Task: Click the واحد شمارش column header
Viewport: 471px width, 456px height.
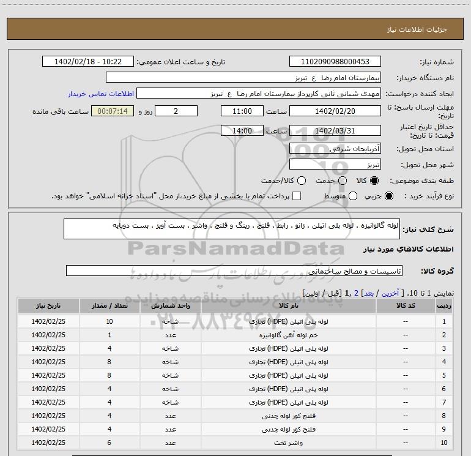Action: click(x=171, y=305)
